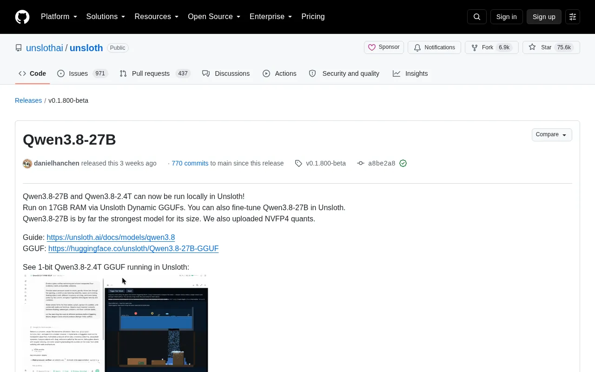Expand the Solutions menu
This screenshot has width=595, height=372.
(106, 17)
